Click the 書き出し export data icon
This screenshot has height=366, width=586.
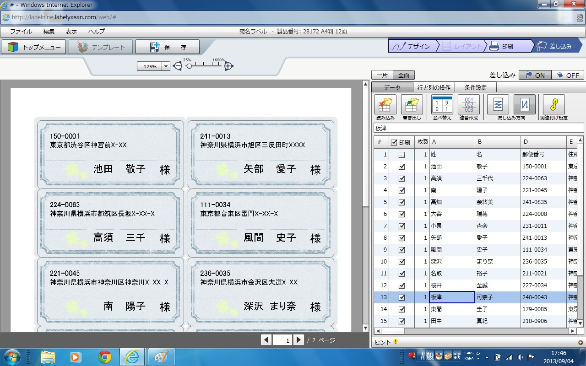412,105
